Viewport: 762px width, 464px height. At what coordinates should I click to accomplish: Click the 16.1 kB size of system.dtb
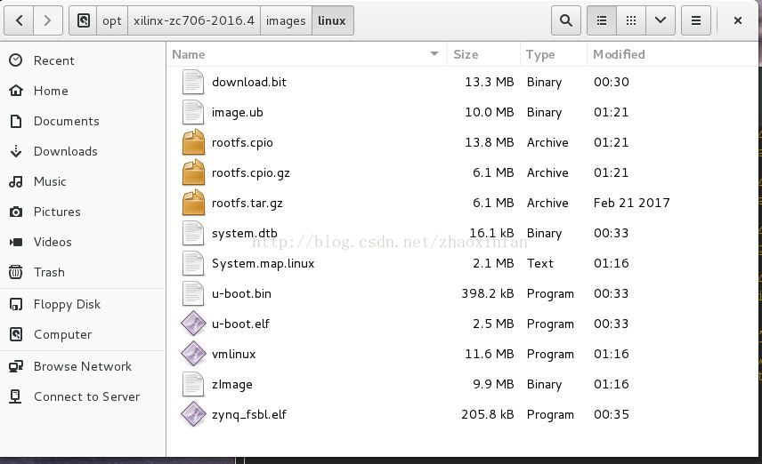click(491, 233)
